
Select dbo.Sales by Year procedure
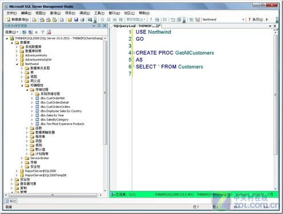click(52, 115)
